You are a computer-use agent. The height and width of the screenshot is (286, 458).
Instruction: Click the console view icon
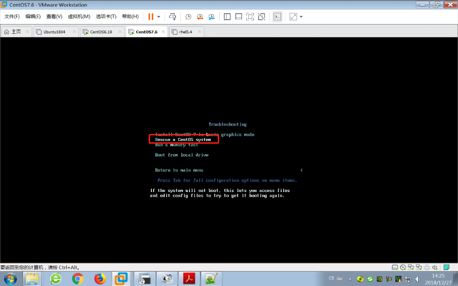277,17
